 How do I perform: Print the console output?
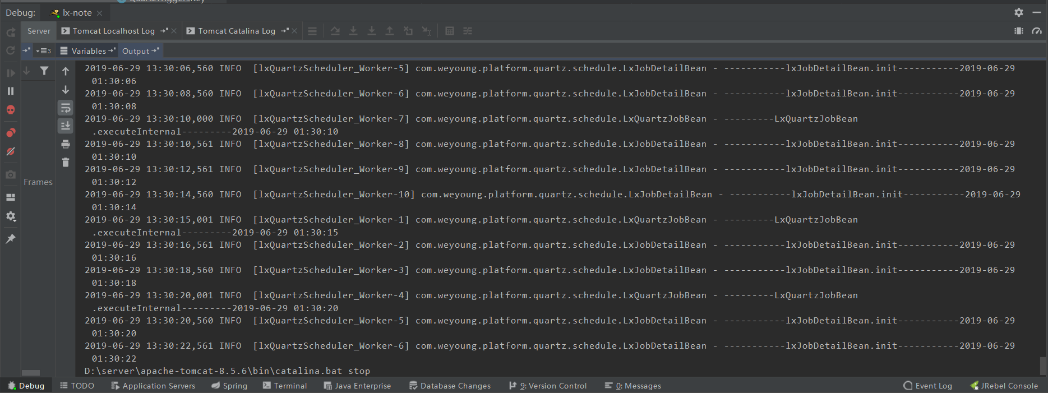pyautogui.click(x=66, y=144)
